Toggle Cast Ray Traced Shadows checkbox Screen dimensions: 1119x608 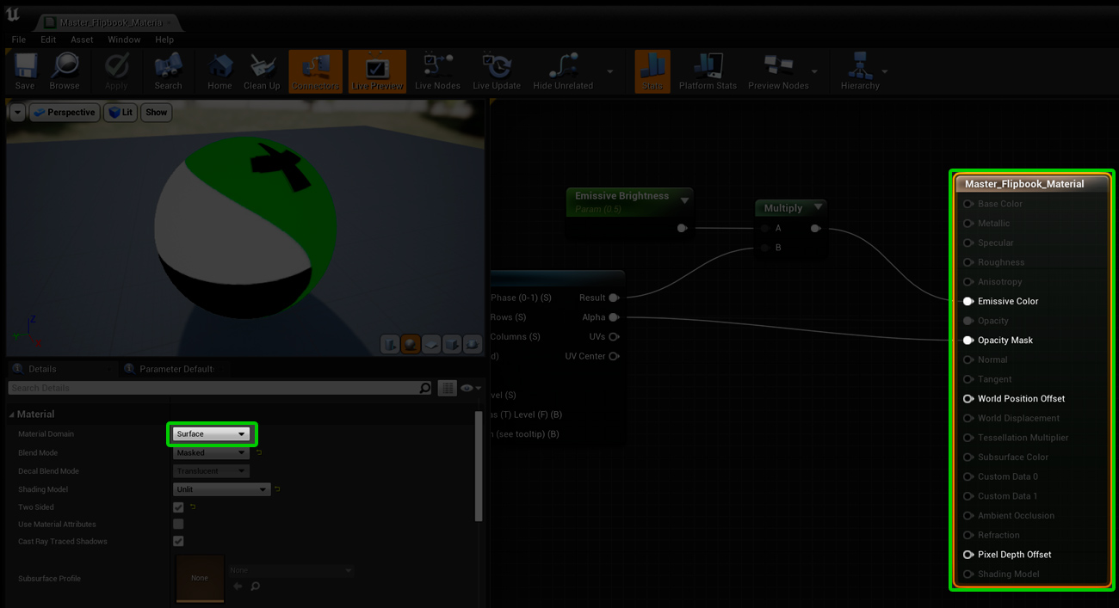[178, 541]
